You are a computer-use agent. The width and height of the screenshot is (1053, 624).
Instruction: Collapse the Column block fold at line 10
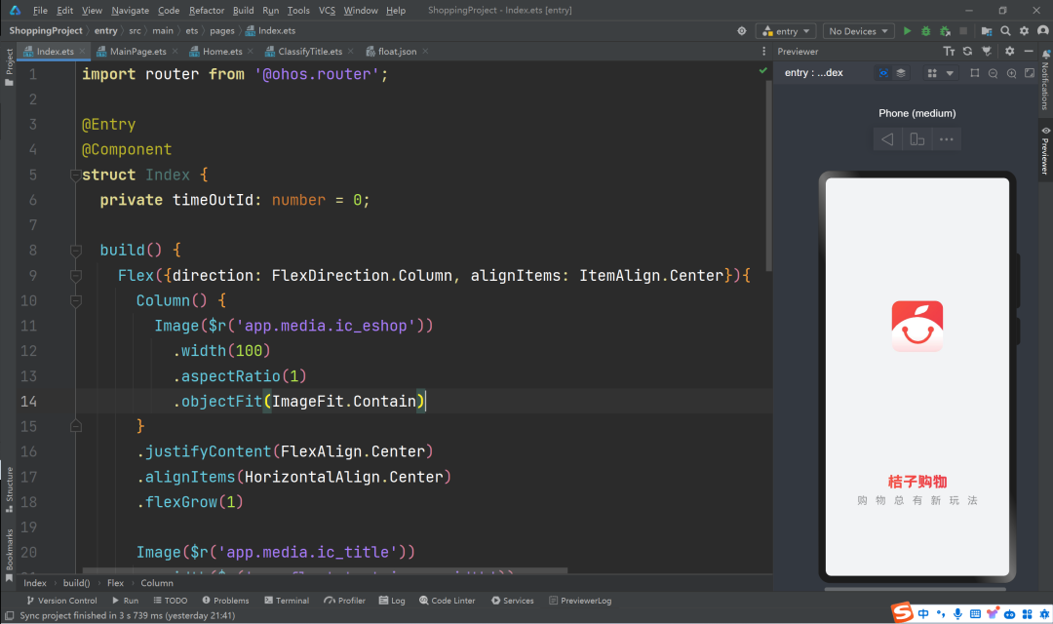click(76, 301)
